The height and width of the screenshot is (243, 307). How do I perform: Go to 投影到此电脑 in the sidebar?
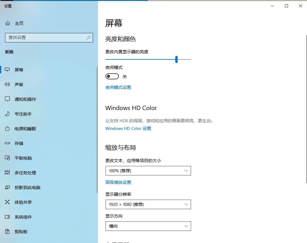point(27,188)
